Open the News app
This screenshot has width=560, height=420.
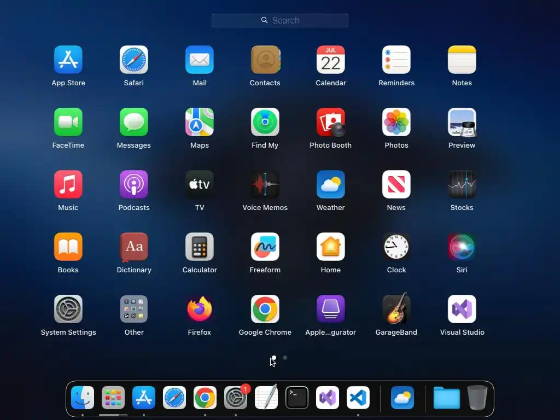point(396,184)
